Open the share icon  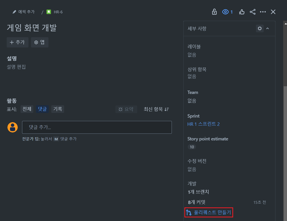coord(253,12)
